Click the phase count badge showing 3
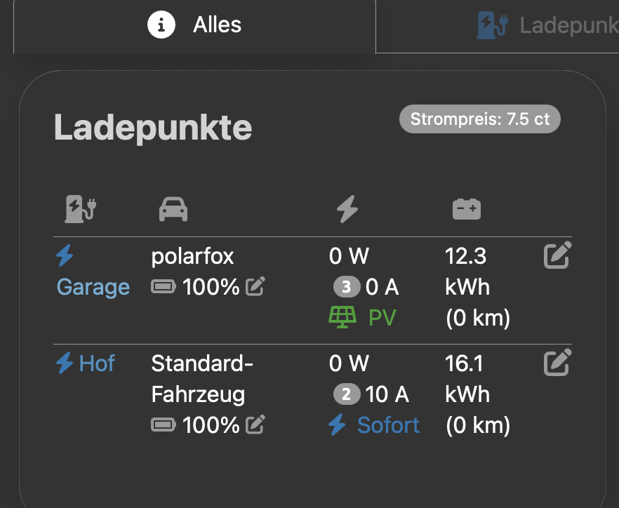This screenshot has width=619, height=508. coord(346,287)
